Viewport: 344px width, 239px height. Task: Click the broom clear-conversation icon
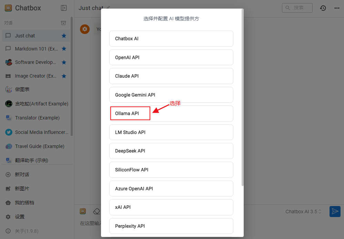tap(97, 211)
